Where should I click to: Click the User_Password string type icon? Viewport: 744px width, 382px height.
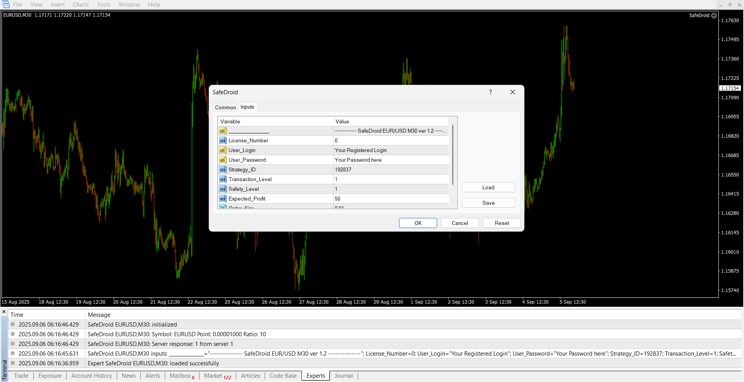coord(222,160)
